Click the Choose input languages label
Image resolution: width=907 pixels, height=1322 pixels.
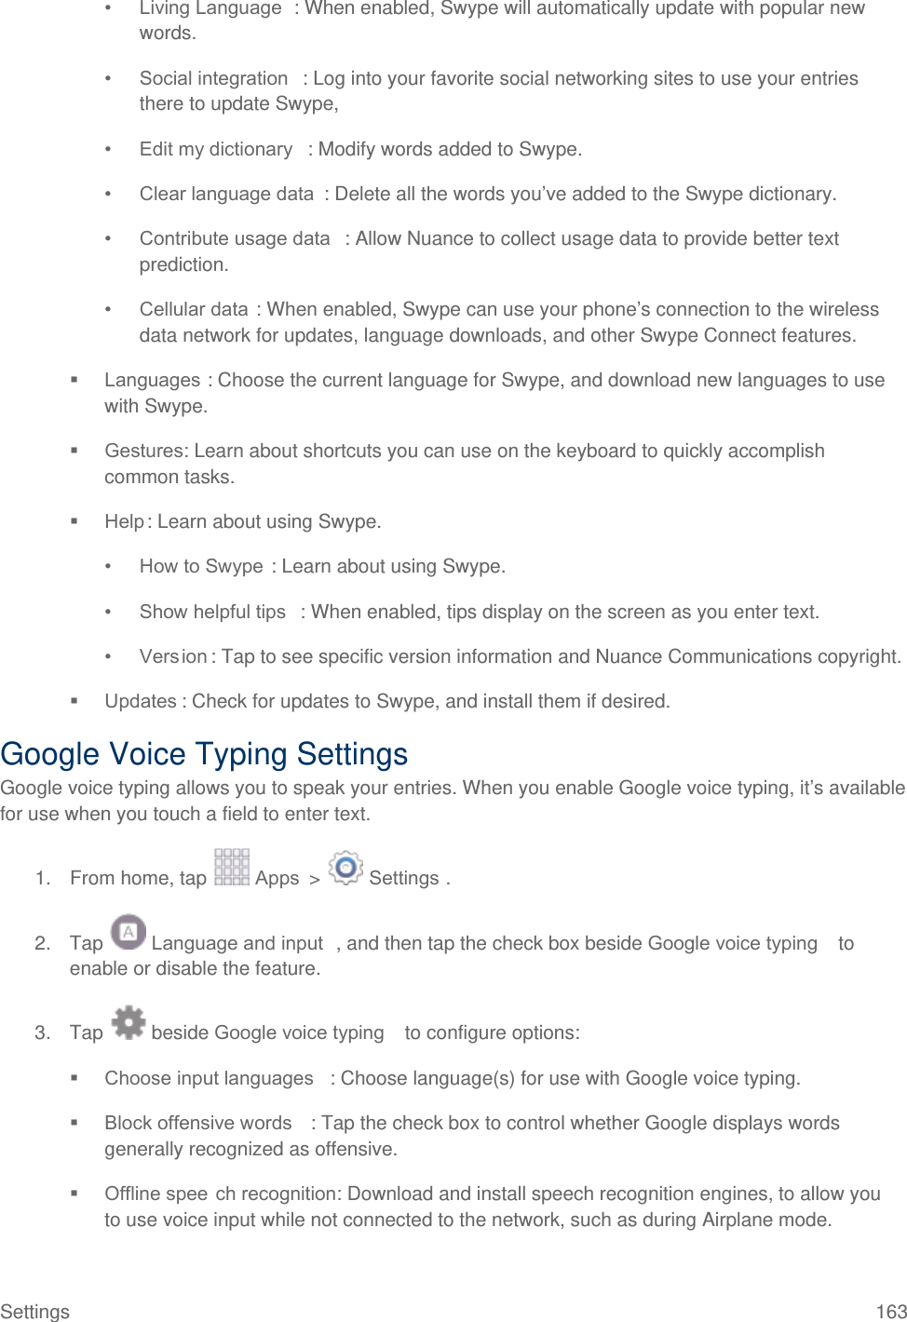click(x=209, y=1078)
